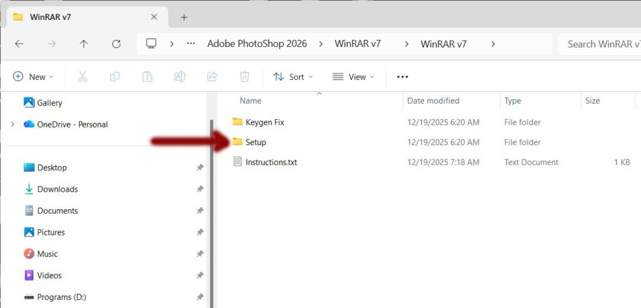Click the Copy icon in toolbar
Image resolution: width=641 pixels, height=308 pixels.
tap(115, 77)
